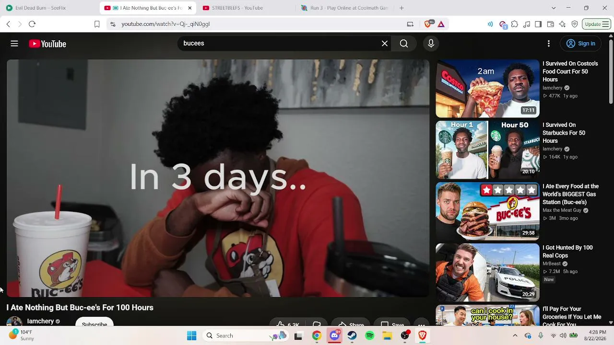
Task: Open Discord from taskbar
Action: point(334,336)
